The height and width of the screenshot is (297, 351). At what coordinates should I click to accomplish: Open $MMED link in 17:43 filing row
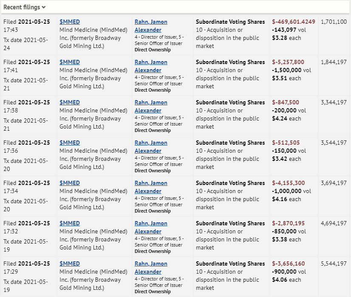pyautogui.click(x=70, y=22)
